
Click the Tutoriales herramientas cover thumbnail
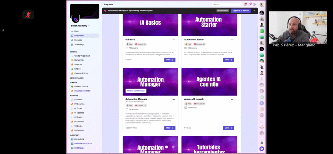[209, 145]
